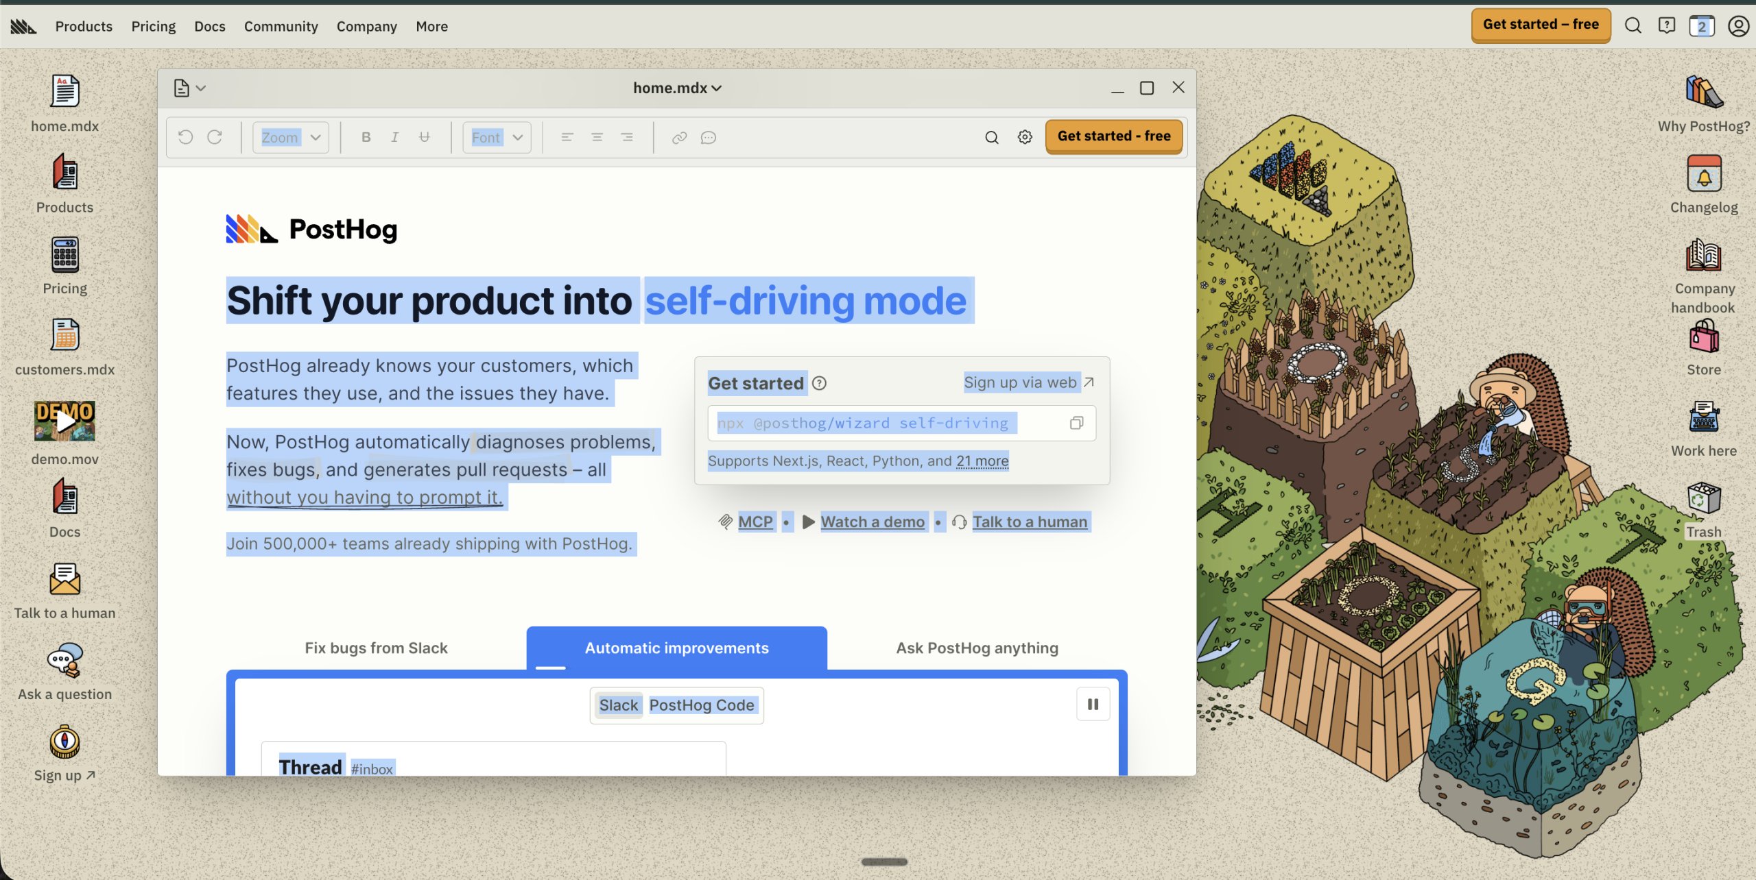Viewport: 1756px width, 880px height.
Task: Show the open windows counter
Action: point(1702,26)
